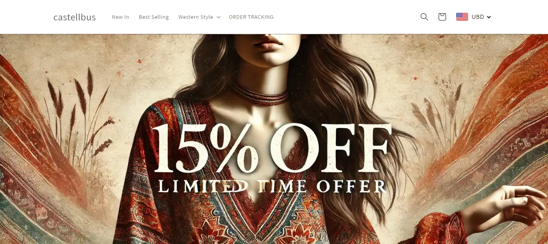The height and width of the screenshot is (244, 548).
Task: Open the Western Style menu
Action: (x=196, y=17)
